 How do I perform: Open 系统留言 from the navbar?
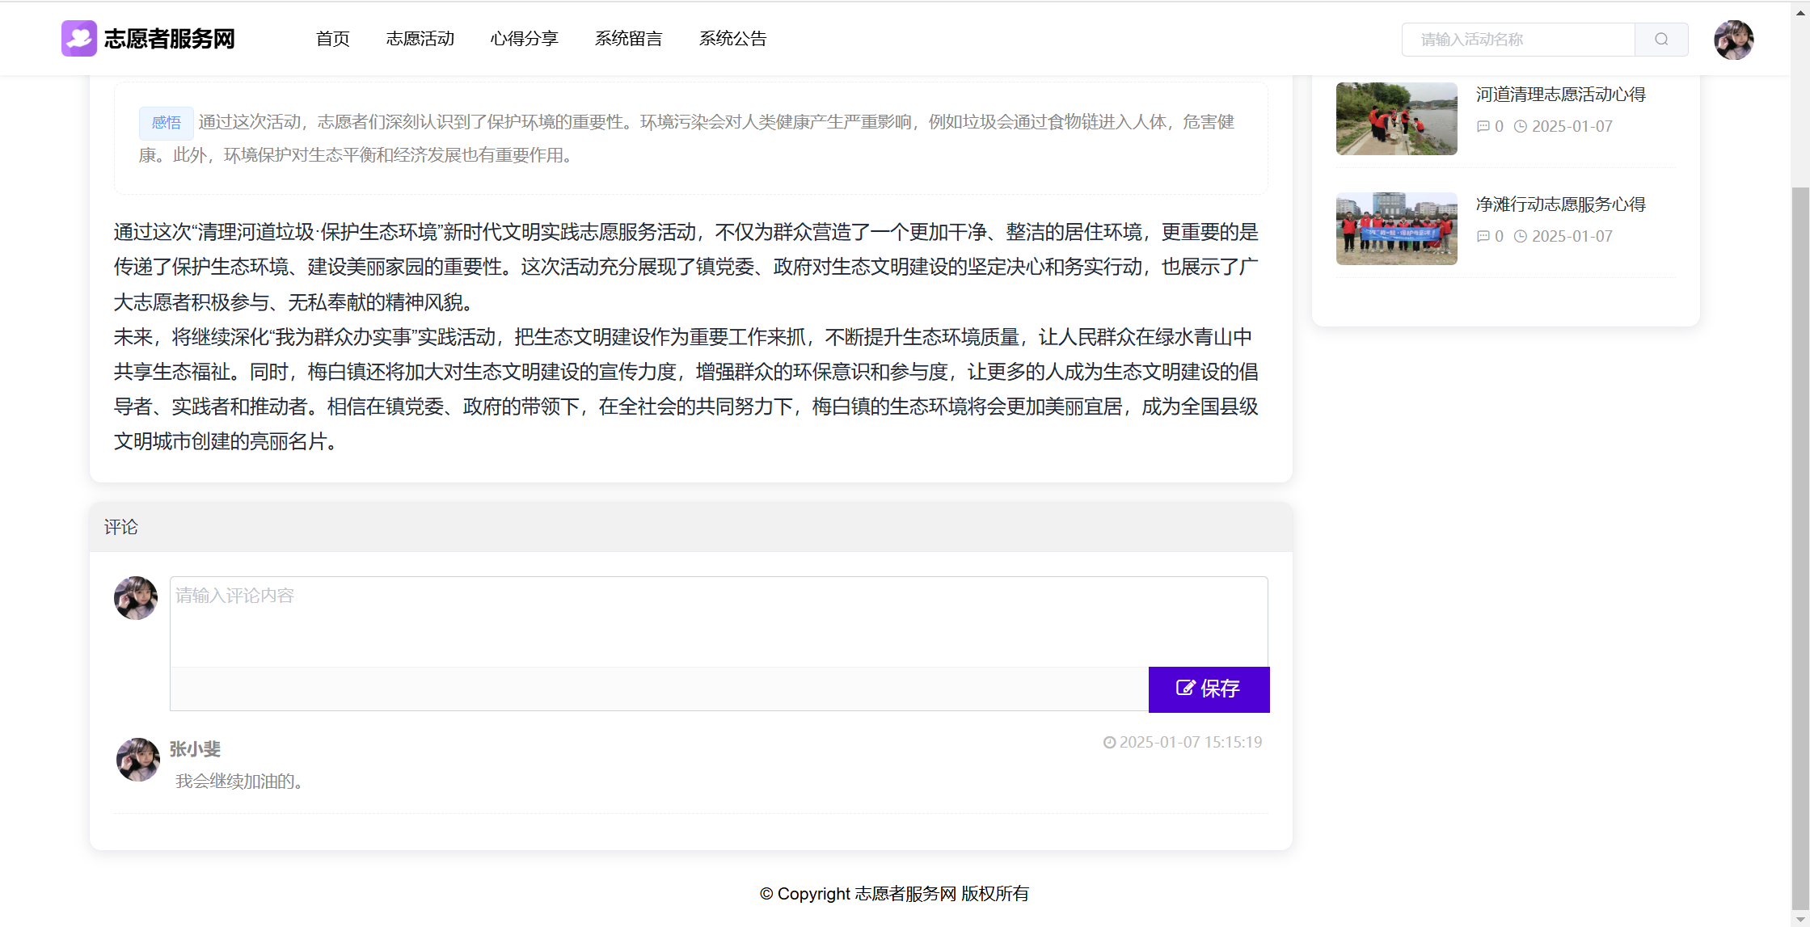point(628,39)
